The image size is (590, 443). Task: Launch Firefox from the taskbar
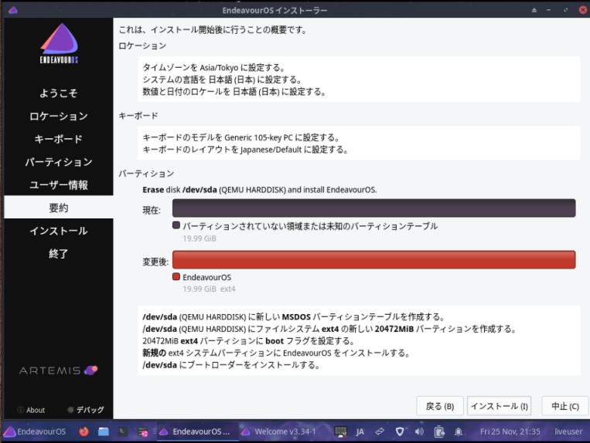tap(84, 431)
